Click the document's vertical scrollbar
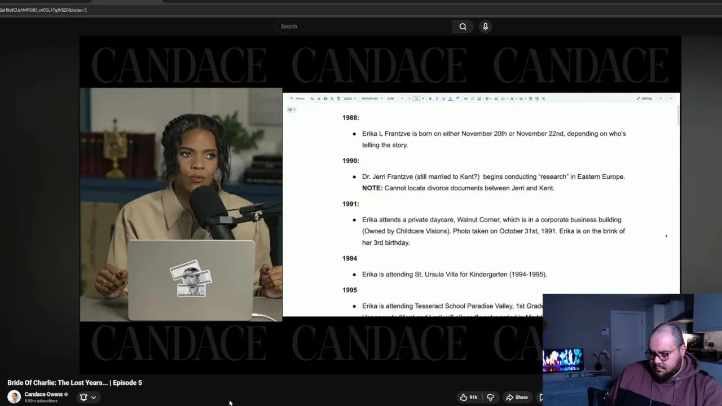The width and height of the screenshot is (722, 406). (x=678, y=116)
